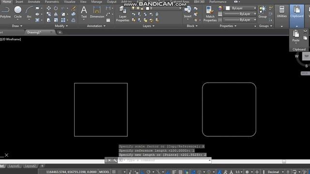Click the Scale tool icon
This screenshot has height=174, width=310.
tap(56, 20)
